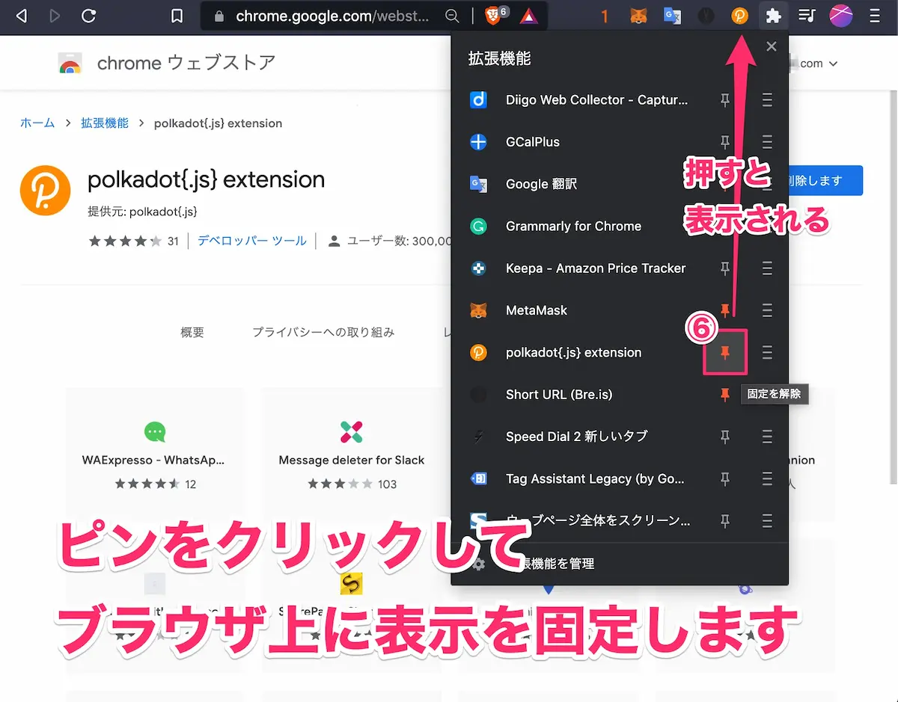Viewport: 898px width, 702px height.
Task: Toggle the Extensions puzzle-piece toolbar button
Action: [773, 16]
